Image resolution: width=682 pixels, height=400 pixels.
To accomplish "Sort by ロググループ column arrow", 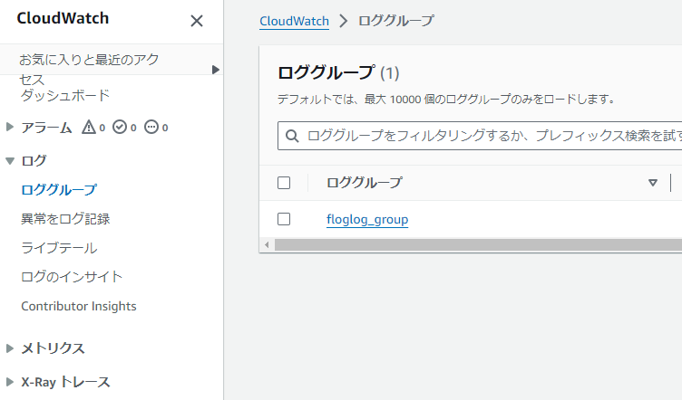I will coord(652,183).
